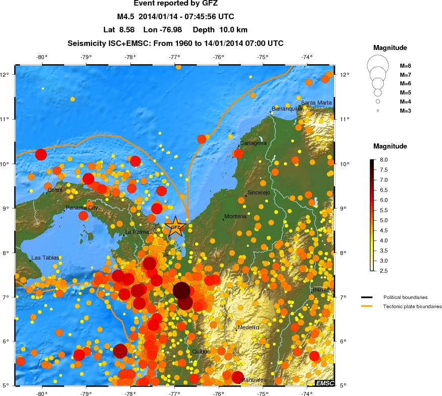Click the largest dark maroon earthquake circle
The height and width of the screenshot is (396, 442).
[181, 290]
